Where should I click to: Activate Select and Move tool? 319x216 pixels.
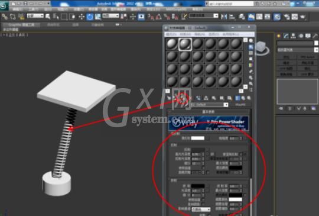click(82, 17)
